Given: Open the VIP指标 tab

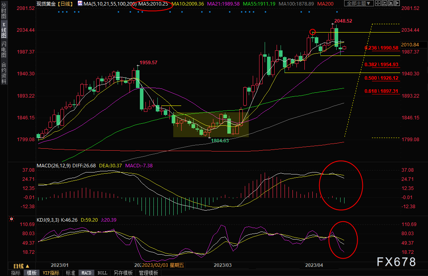Looking at the screenshot, I should pyautogui.click(x=51, y=273).
